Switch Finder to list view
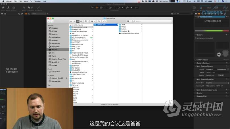Image resolution: width=230 pixels, height=129 pixels. click(74, 21)
